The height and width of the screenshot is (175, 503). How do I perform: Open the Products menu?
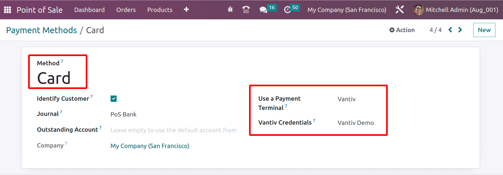click(160, 10)
